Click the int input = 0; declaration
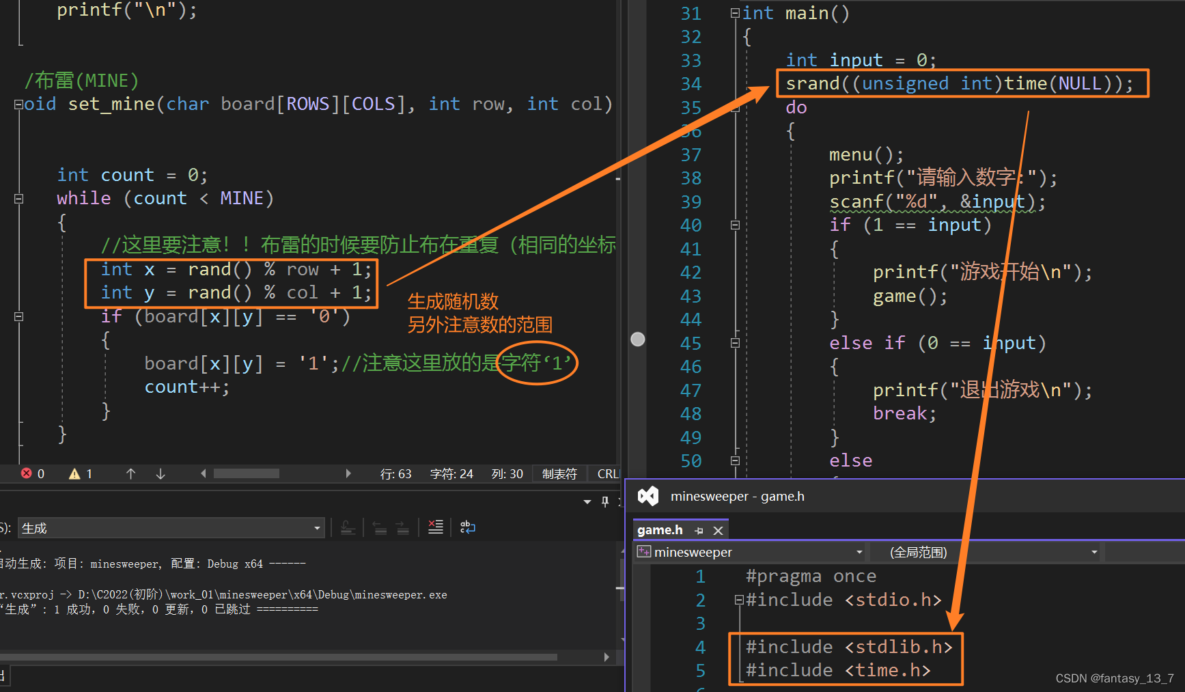Viewport: 1185px width, 692px height. pos(861,60)
